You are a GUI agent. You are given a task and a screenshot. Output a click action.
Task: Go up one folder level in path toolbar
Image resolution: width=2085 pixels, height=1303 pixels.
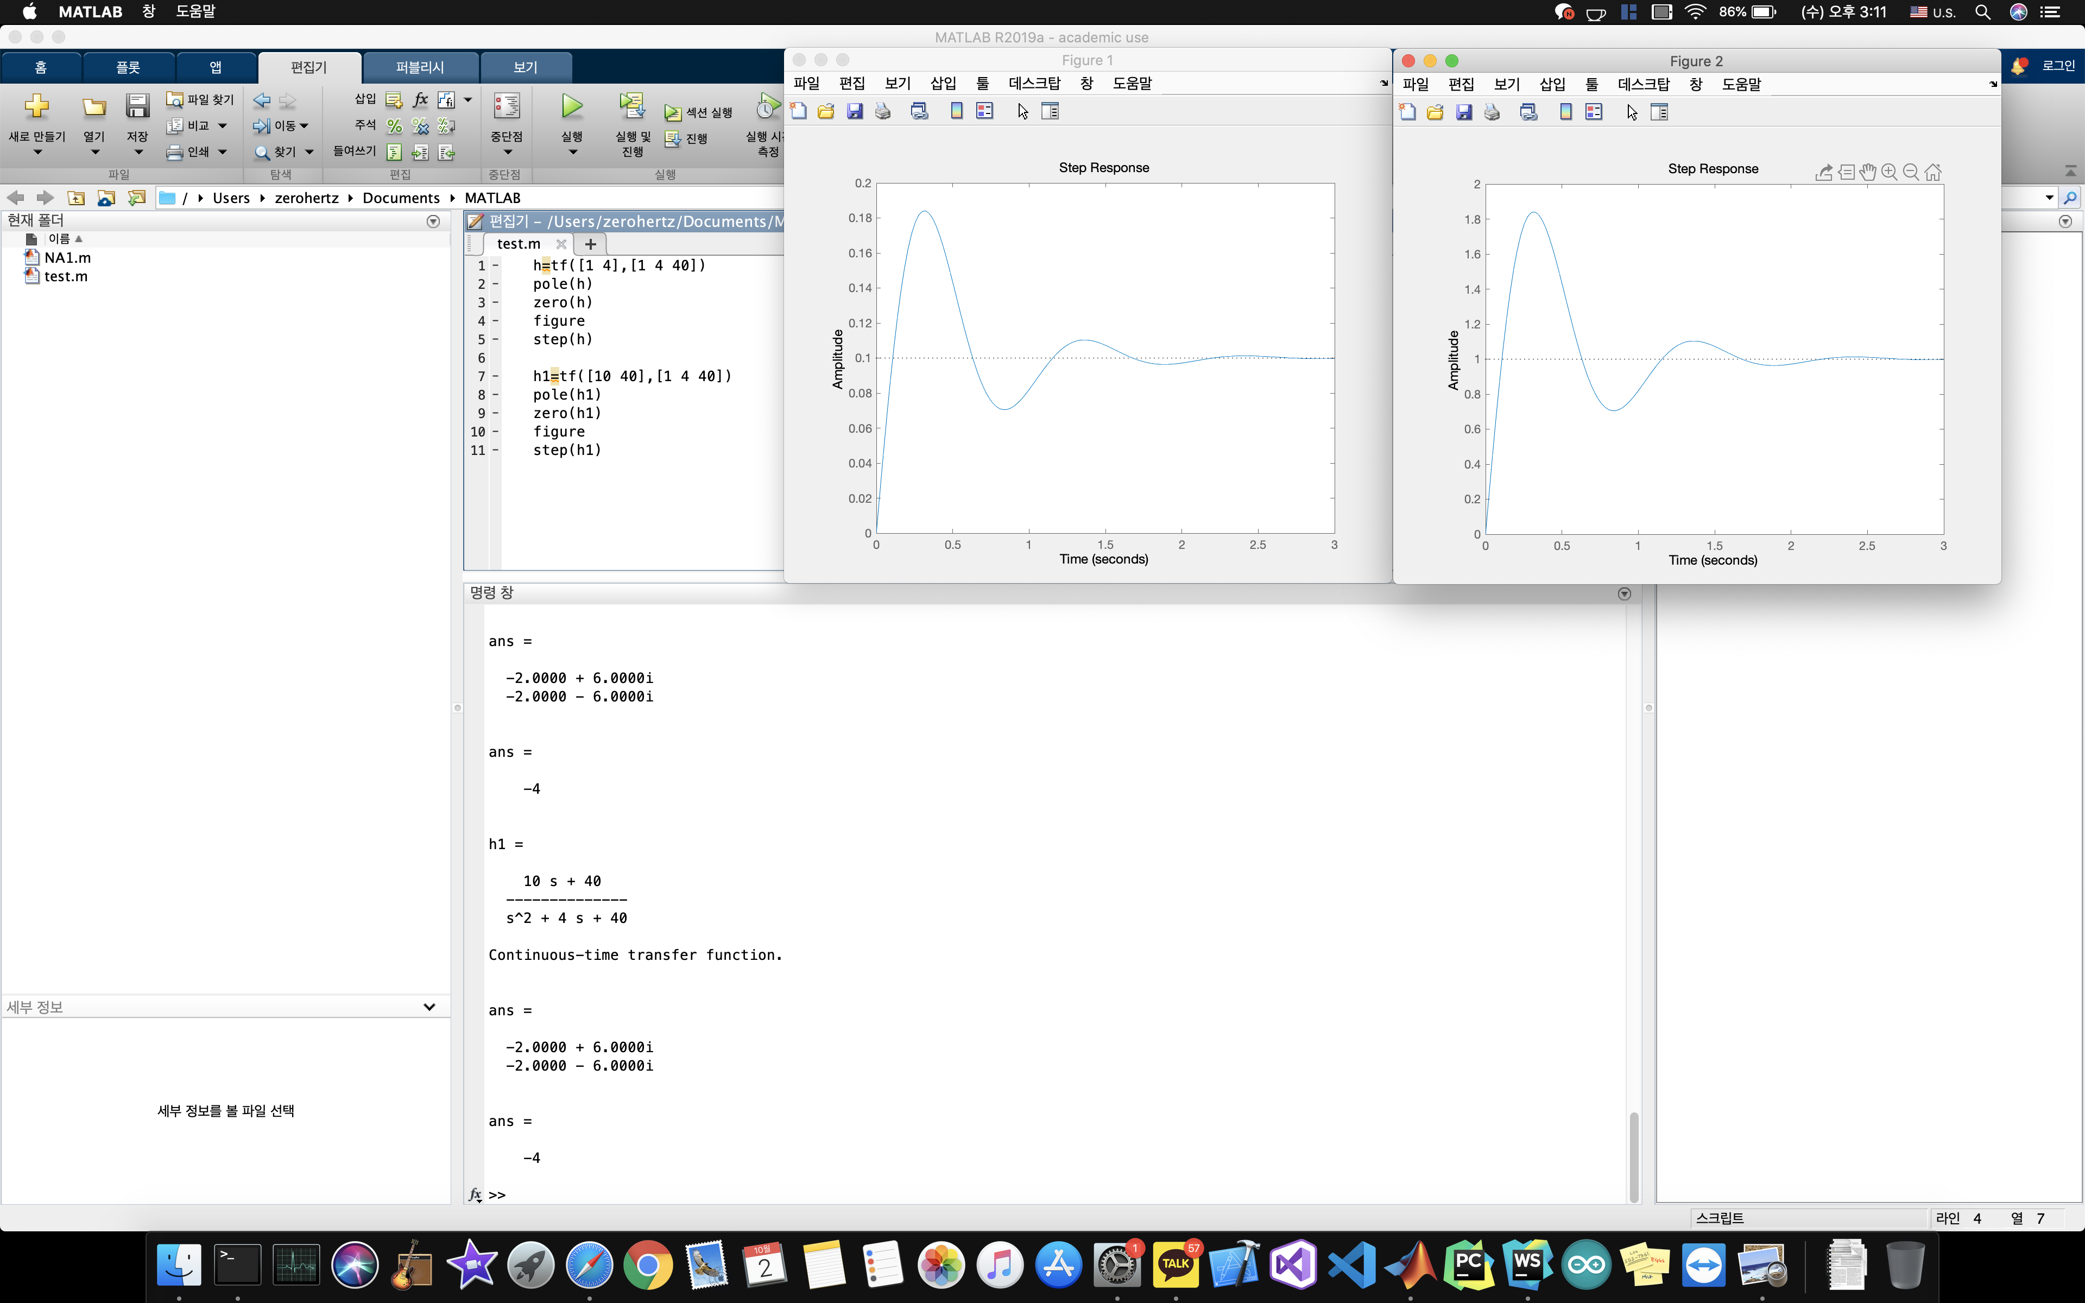(x=76, y=198)
